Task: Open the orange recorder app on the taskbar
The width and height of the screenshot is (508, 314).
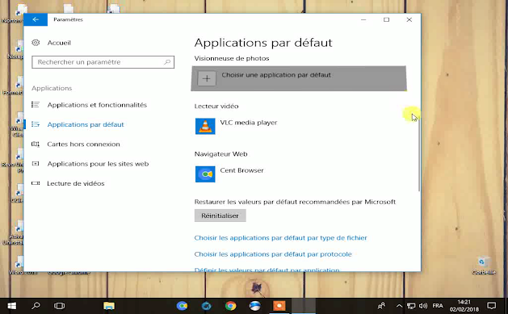Action: [x=279, y=306]
